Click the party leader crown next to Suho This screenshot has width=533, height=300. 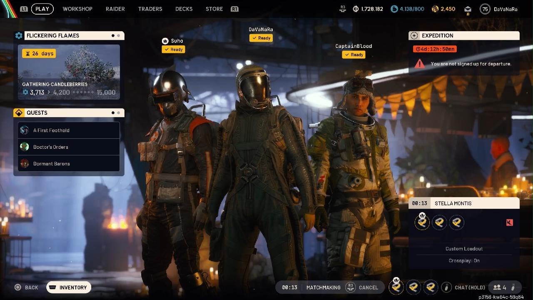point(165,41)
